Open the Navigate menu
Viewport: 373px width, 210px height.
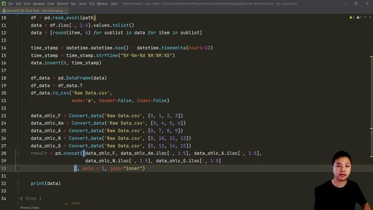pyautogui.click(x=39, y=4)
